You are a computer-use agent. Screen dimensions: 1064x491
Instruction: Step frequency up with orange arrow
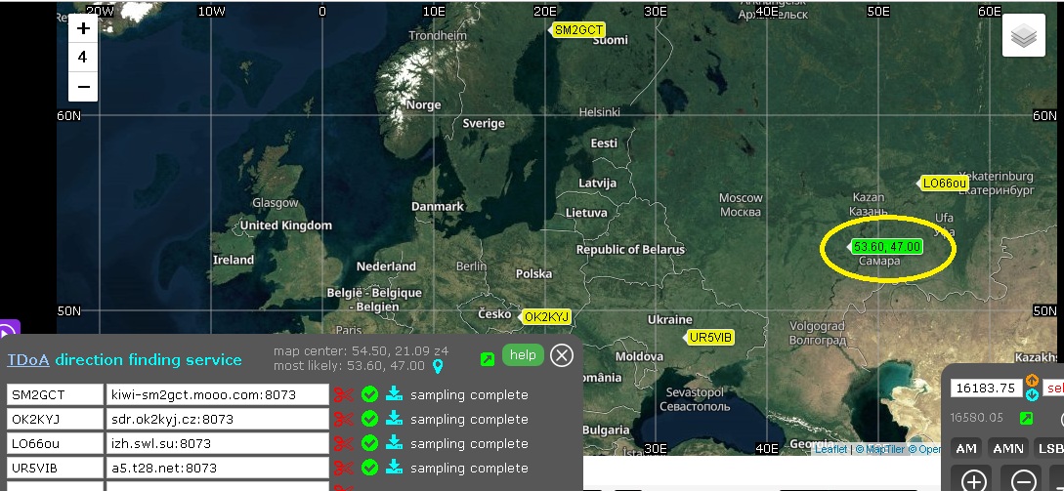pyautogui.click(x=1032, y=381)
